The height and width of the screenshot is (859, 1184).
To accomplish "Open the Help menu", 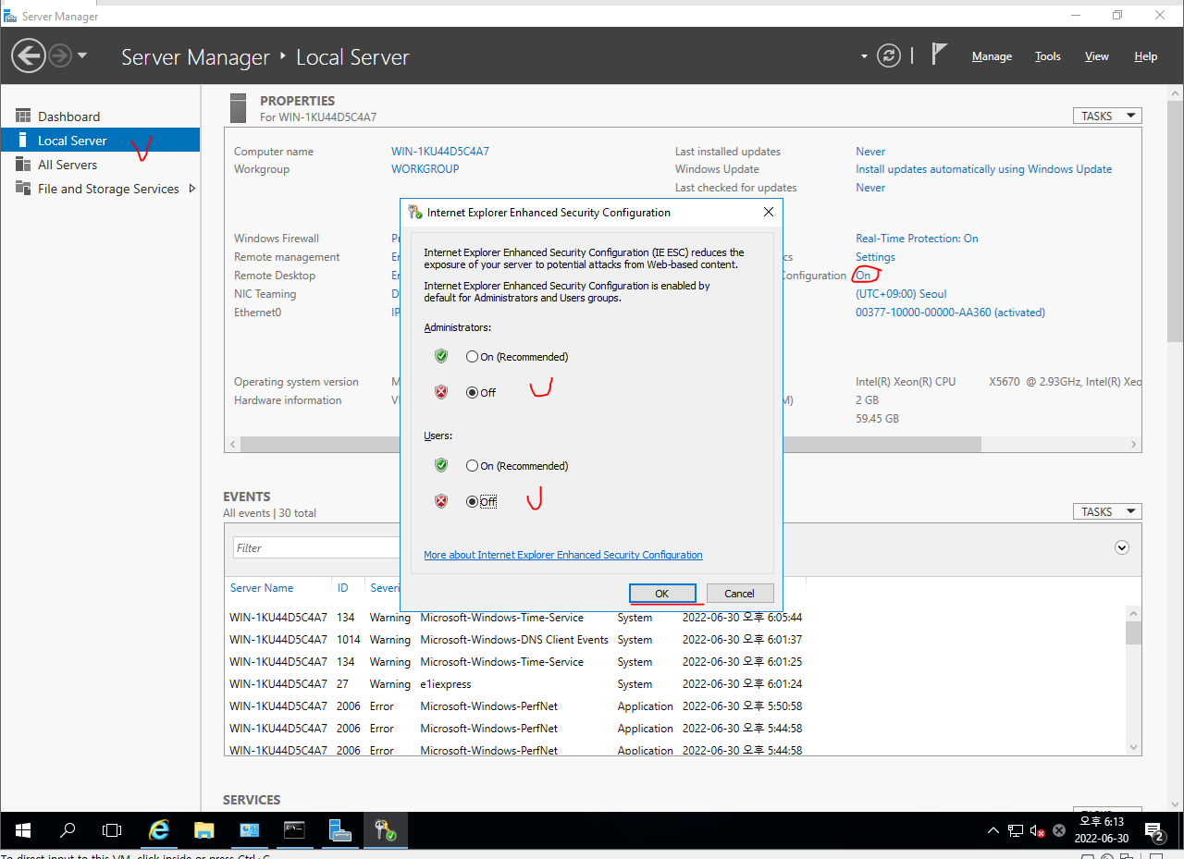I will point(1146,56).
